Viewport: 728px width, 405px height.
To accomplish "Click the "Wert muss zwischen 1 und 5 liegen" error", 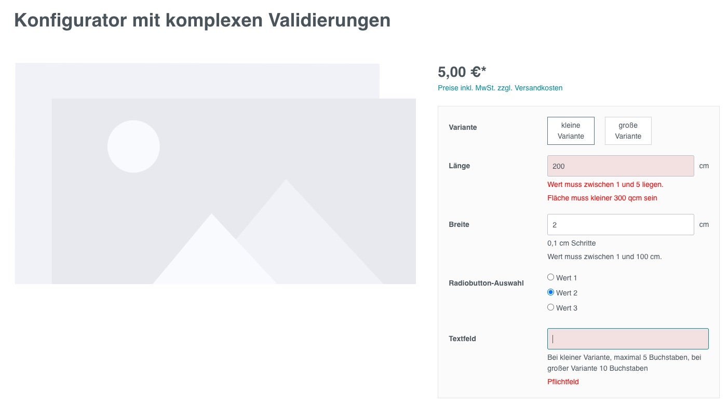I will (x=605, y=184).
